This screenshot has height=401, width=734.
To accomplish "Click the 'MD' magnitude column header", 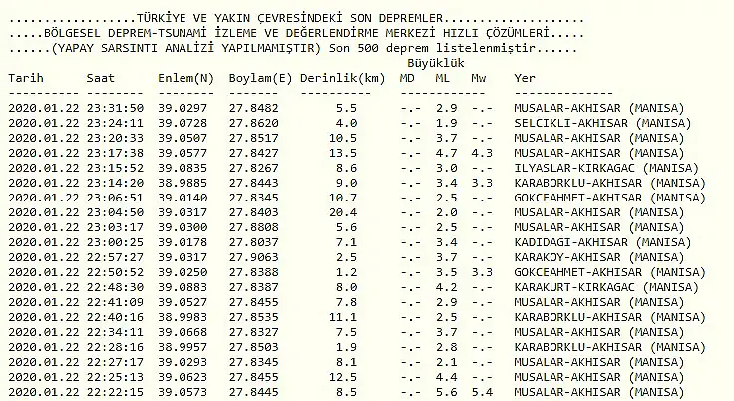I will coord(407,78).
